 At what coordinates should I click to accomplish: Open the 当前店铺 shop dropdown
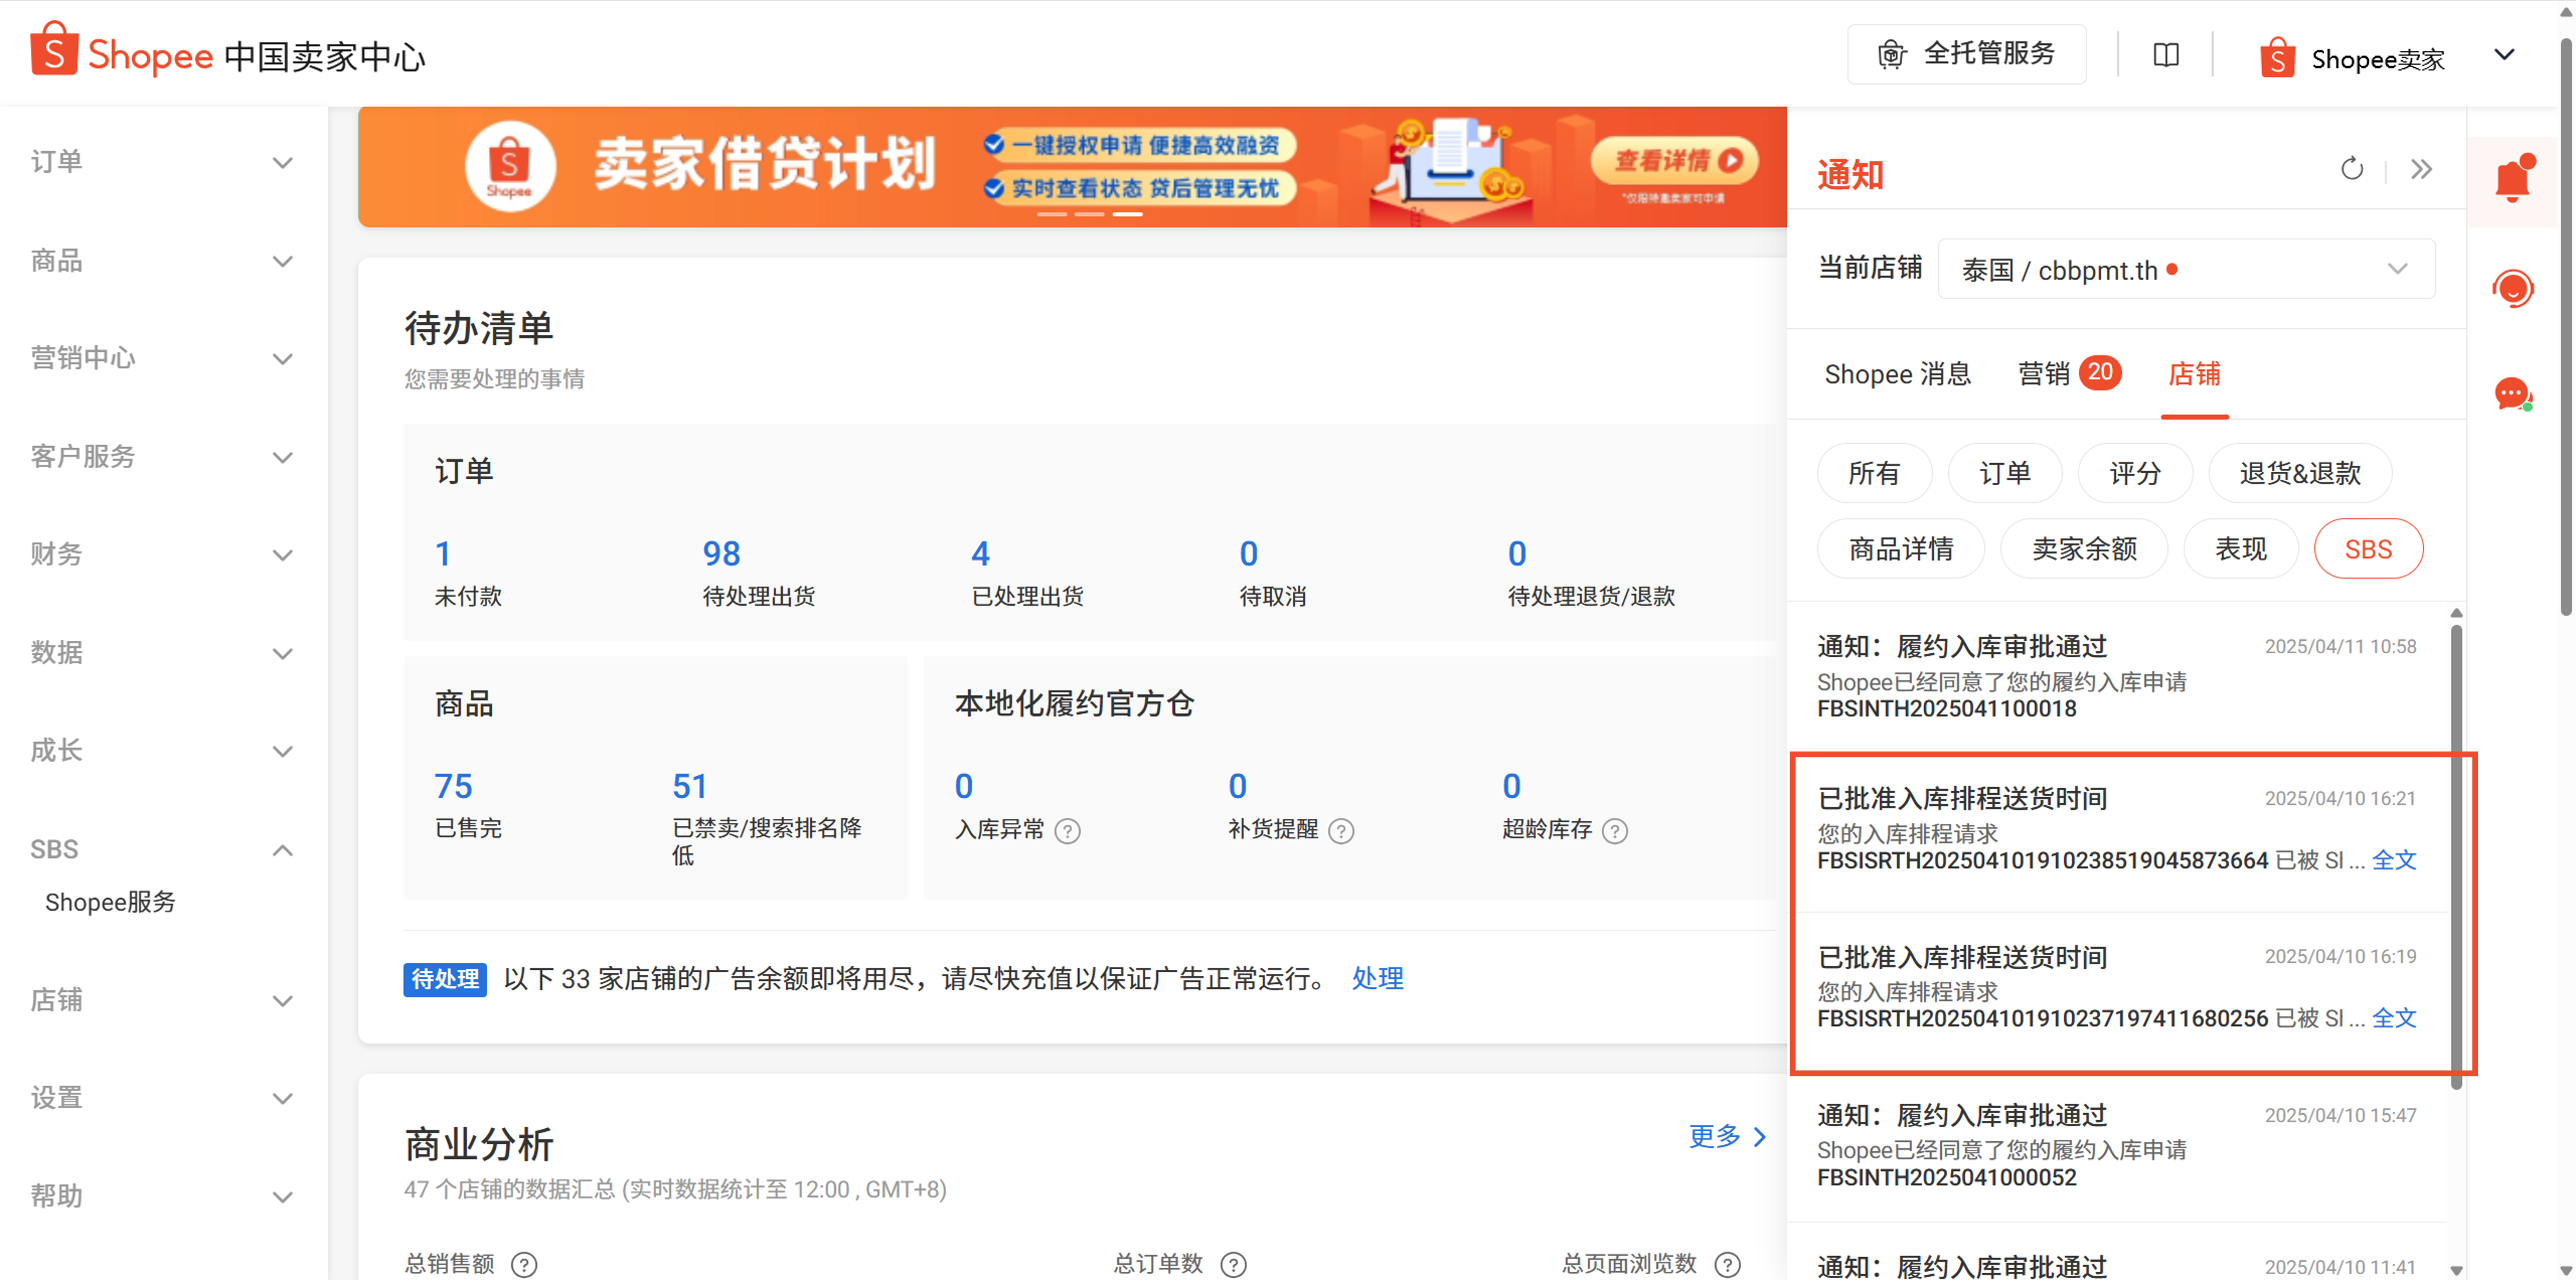(2186, 270)
